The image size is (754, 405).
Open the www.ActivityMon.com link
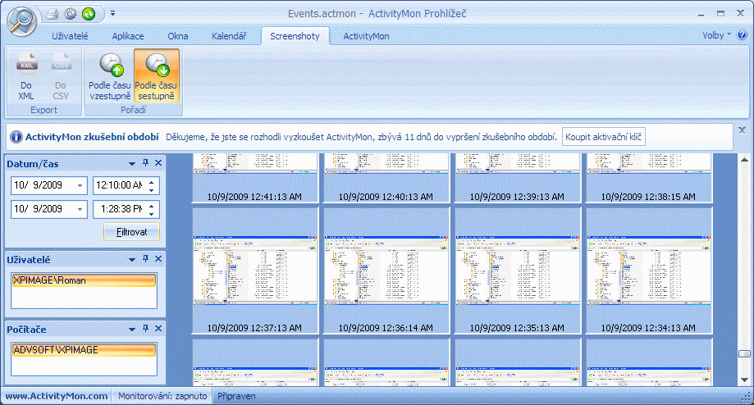click(x=57, y=396)
